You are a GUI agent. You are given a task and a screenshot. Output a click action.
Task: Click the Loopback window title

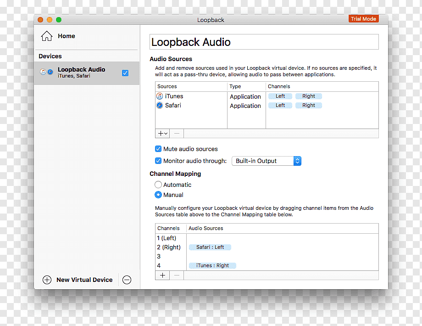click(x=211, y=20)
